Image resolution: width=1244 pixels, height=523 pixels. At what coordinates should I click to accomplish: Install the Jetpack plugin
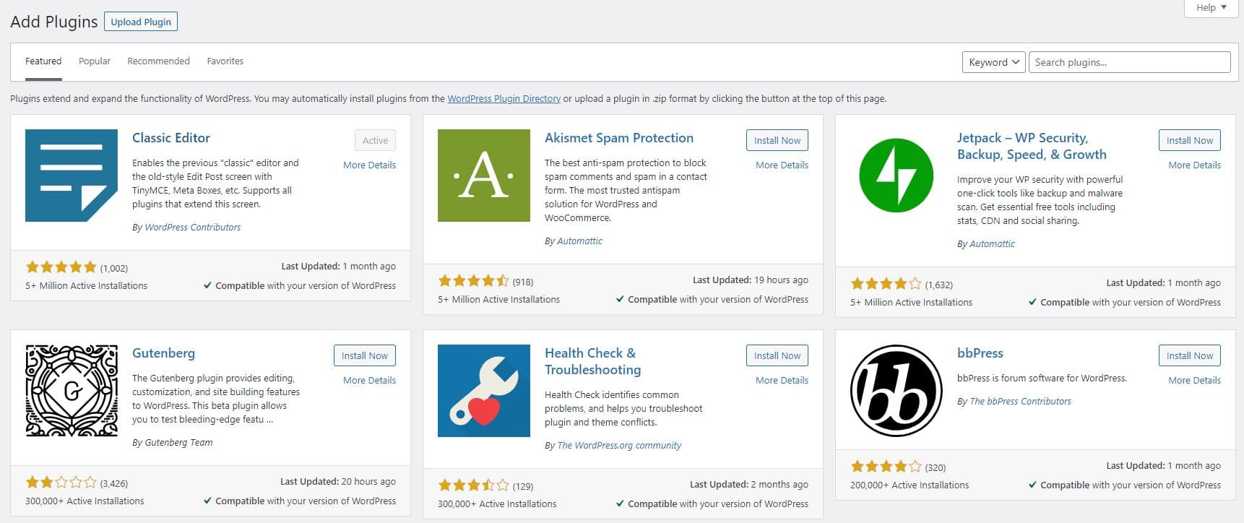(x=1190, y=140)
